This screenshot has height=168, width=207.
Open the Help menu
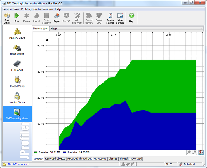click(x=58, y=9)
